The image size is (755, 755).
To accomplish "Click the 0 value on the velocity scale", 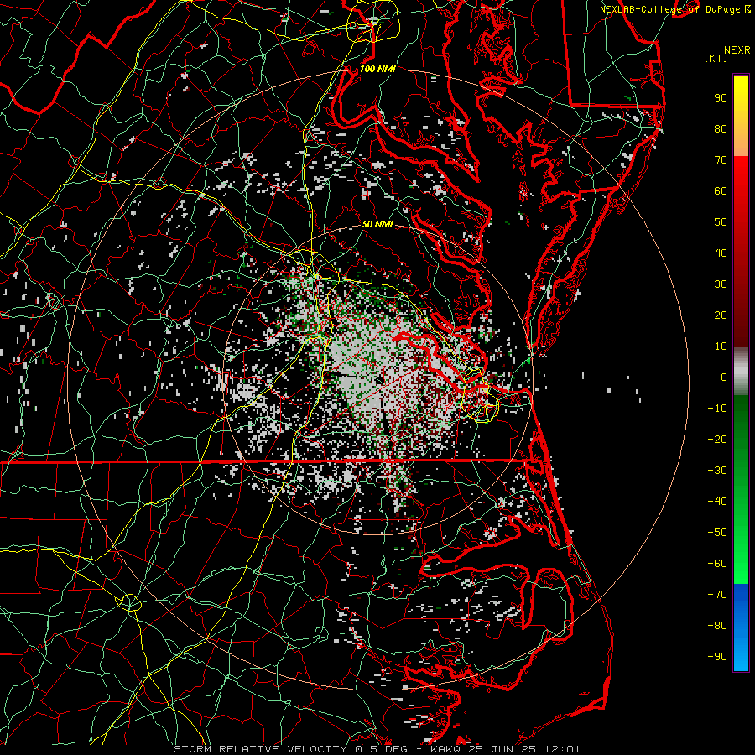I will (x=724, y=377).
